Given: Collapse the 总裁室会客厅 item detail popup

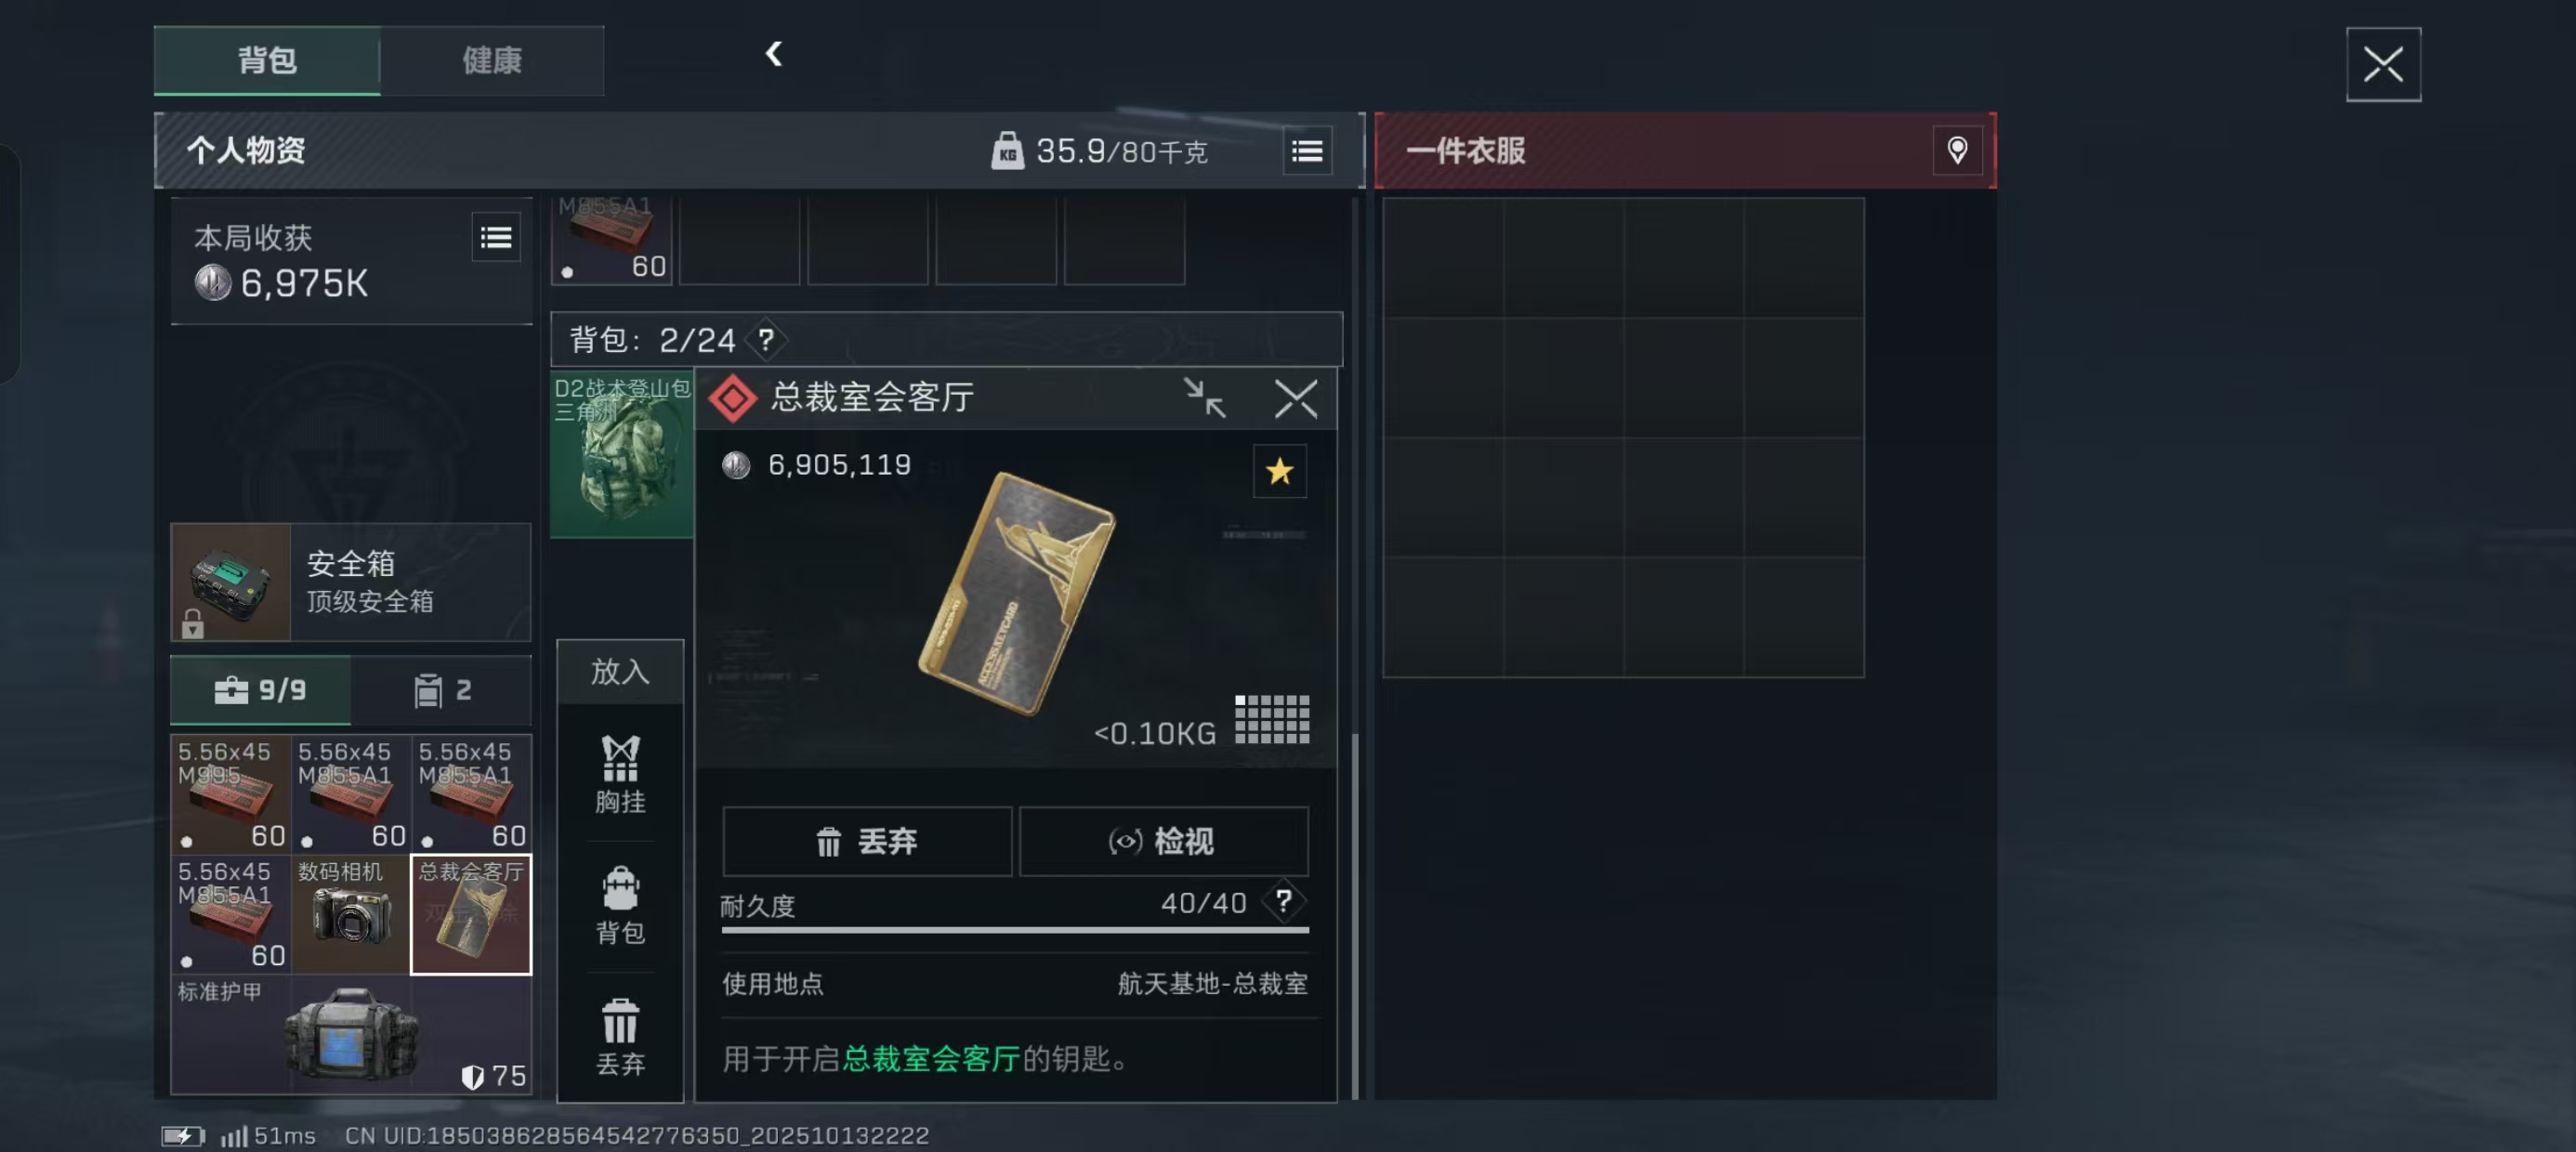Looking at the screenshot, I should (1204, 398).
